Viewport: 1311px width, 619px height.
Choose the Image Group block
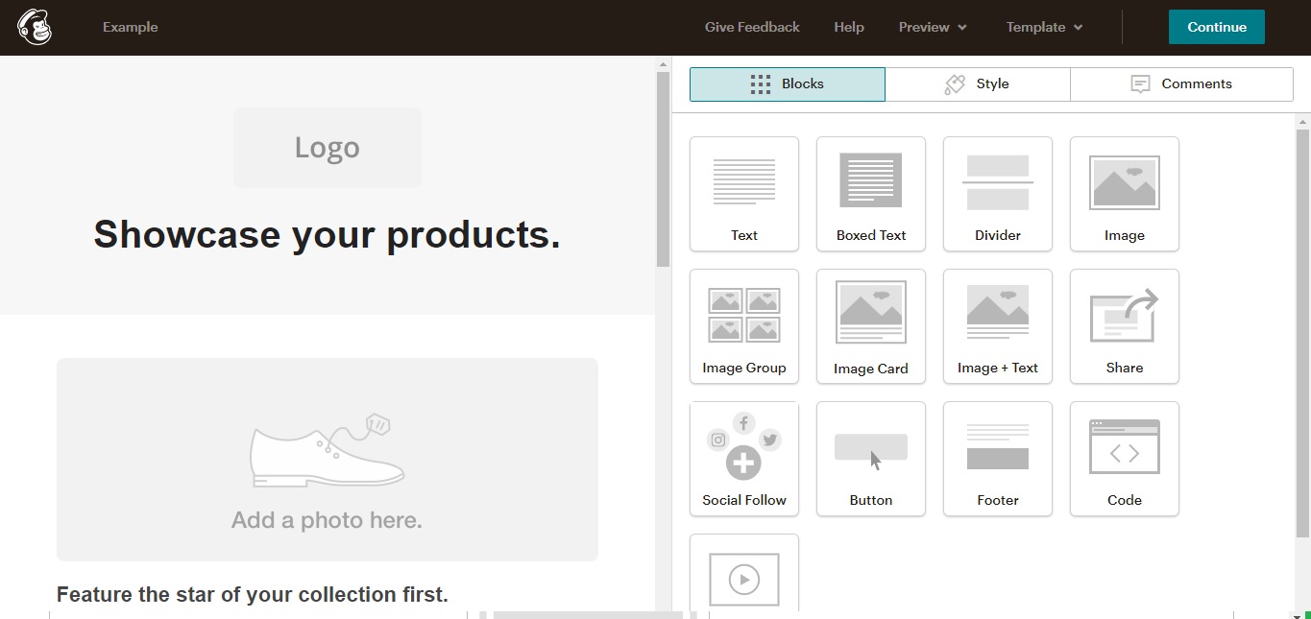tap(744, 325)
